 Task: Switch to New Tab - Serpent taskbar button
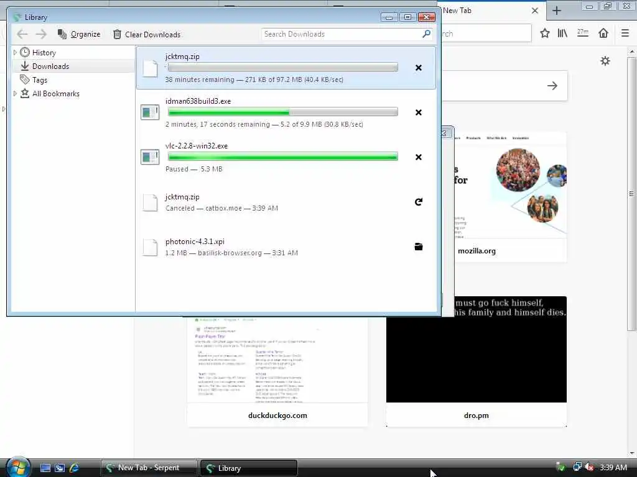pos(149,468)
